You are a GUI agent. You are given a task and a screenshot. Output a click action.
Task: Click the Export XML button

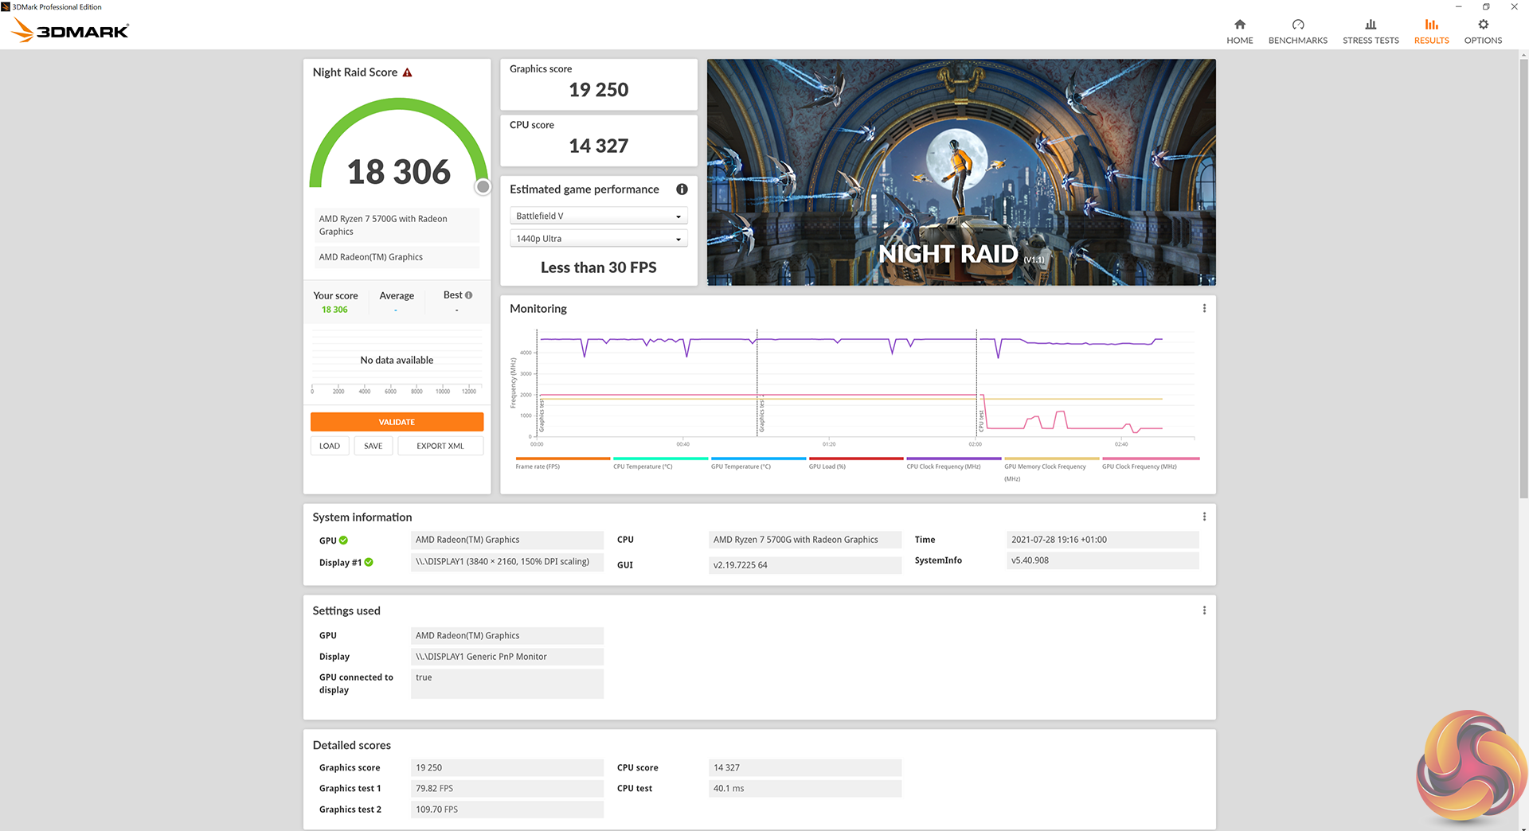point(440,447)
